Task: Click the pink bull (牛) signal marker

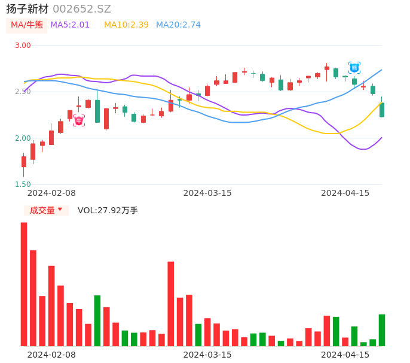Action: click(x=79, y=120)
